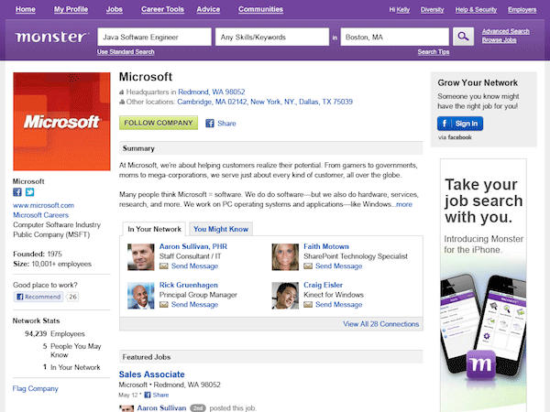
Task: Open the Jobs menu item
Action: 115,9
